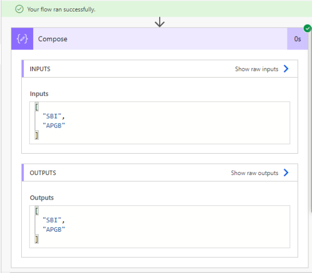
Task: Select "SBI" value in Inputs
Action: (x=52, y=116)
